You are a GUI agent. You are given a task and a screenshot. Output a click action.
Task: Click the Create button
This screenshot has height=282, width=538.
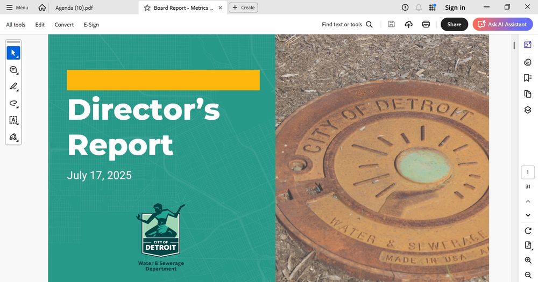tap(243, 8)
